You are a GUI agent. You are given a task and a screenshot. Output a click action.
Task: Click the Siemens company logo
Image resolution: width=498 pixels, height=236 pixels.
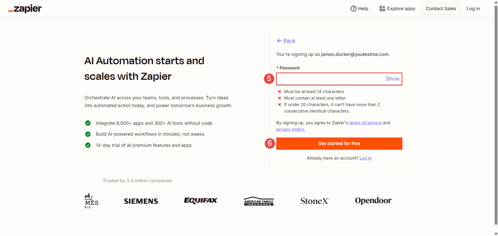point(141,201)
